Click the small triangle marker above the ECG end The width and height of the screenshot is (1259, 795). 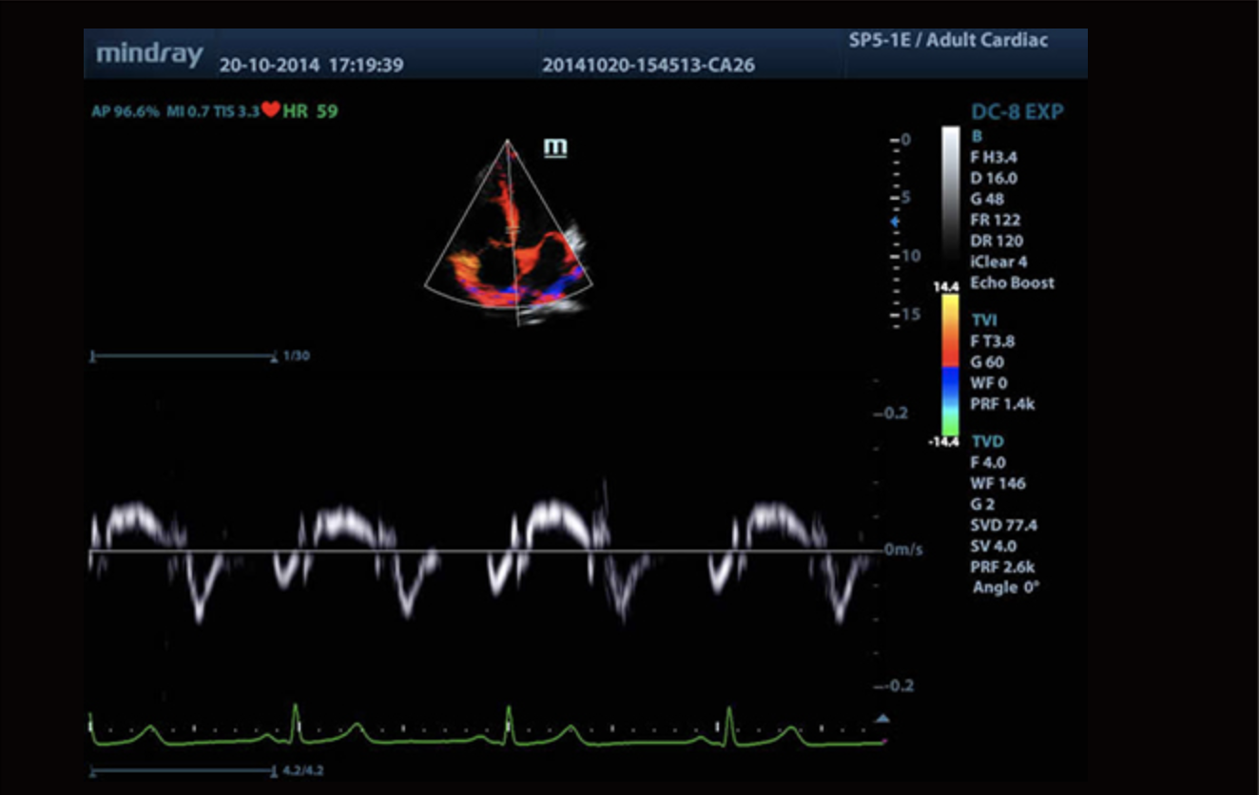(x=881, y=719)
